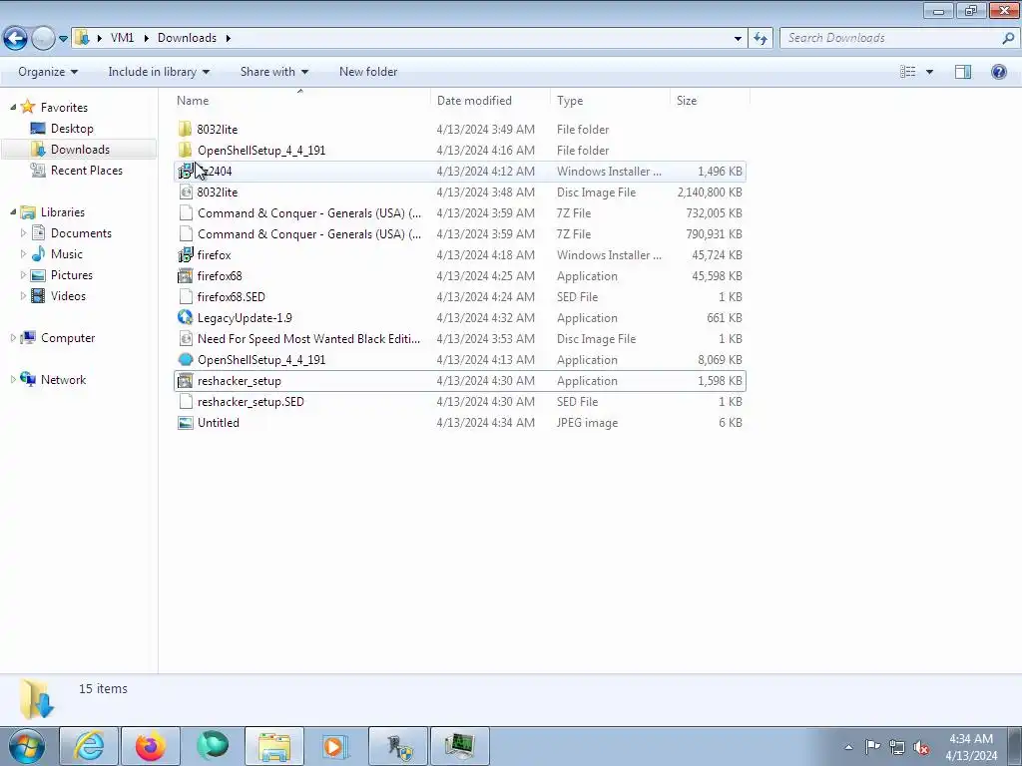Select the firefox68.SED file name
The image size is (1022, 766).
click(x=232, y=297)
